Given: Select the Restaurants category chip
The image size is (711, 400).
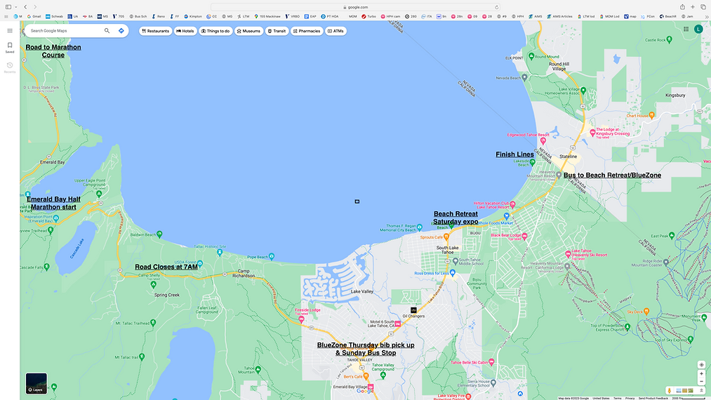Looking at the screenshot, I should click(x=155, y=31).
